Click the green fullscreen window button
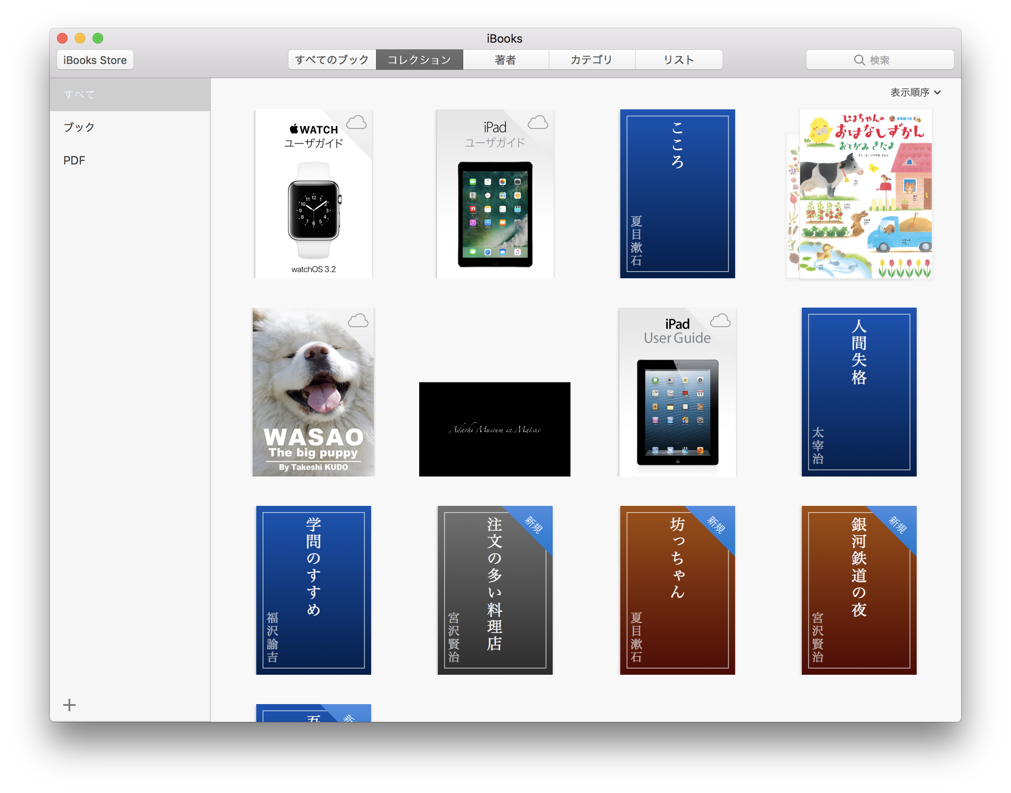This screenshot has width=1011, height=793. click(97, 38)
